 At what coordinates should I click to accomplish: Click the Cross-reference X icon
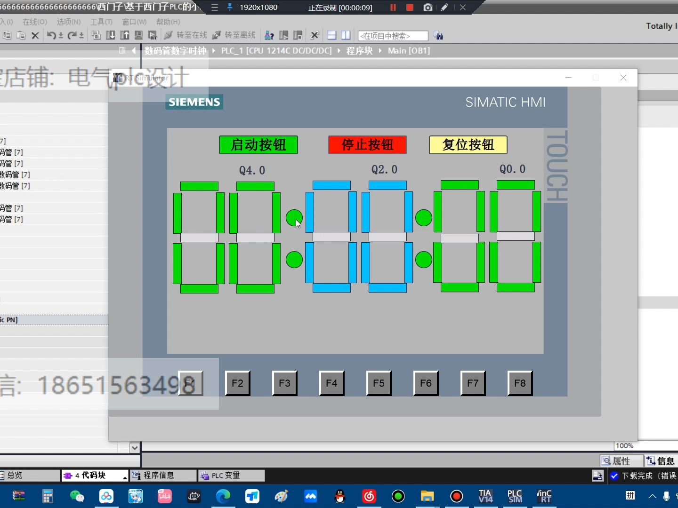(x=315, y=35)
